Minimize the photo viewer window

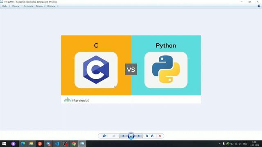pos(242,2)
